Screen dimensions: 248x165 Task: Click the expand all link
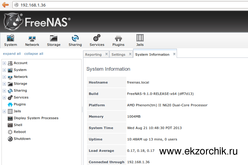click(12, 54)
